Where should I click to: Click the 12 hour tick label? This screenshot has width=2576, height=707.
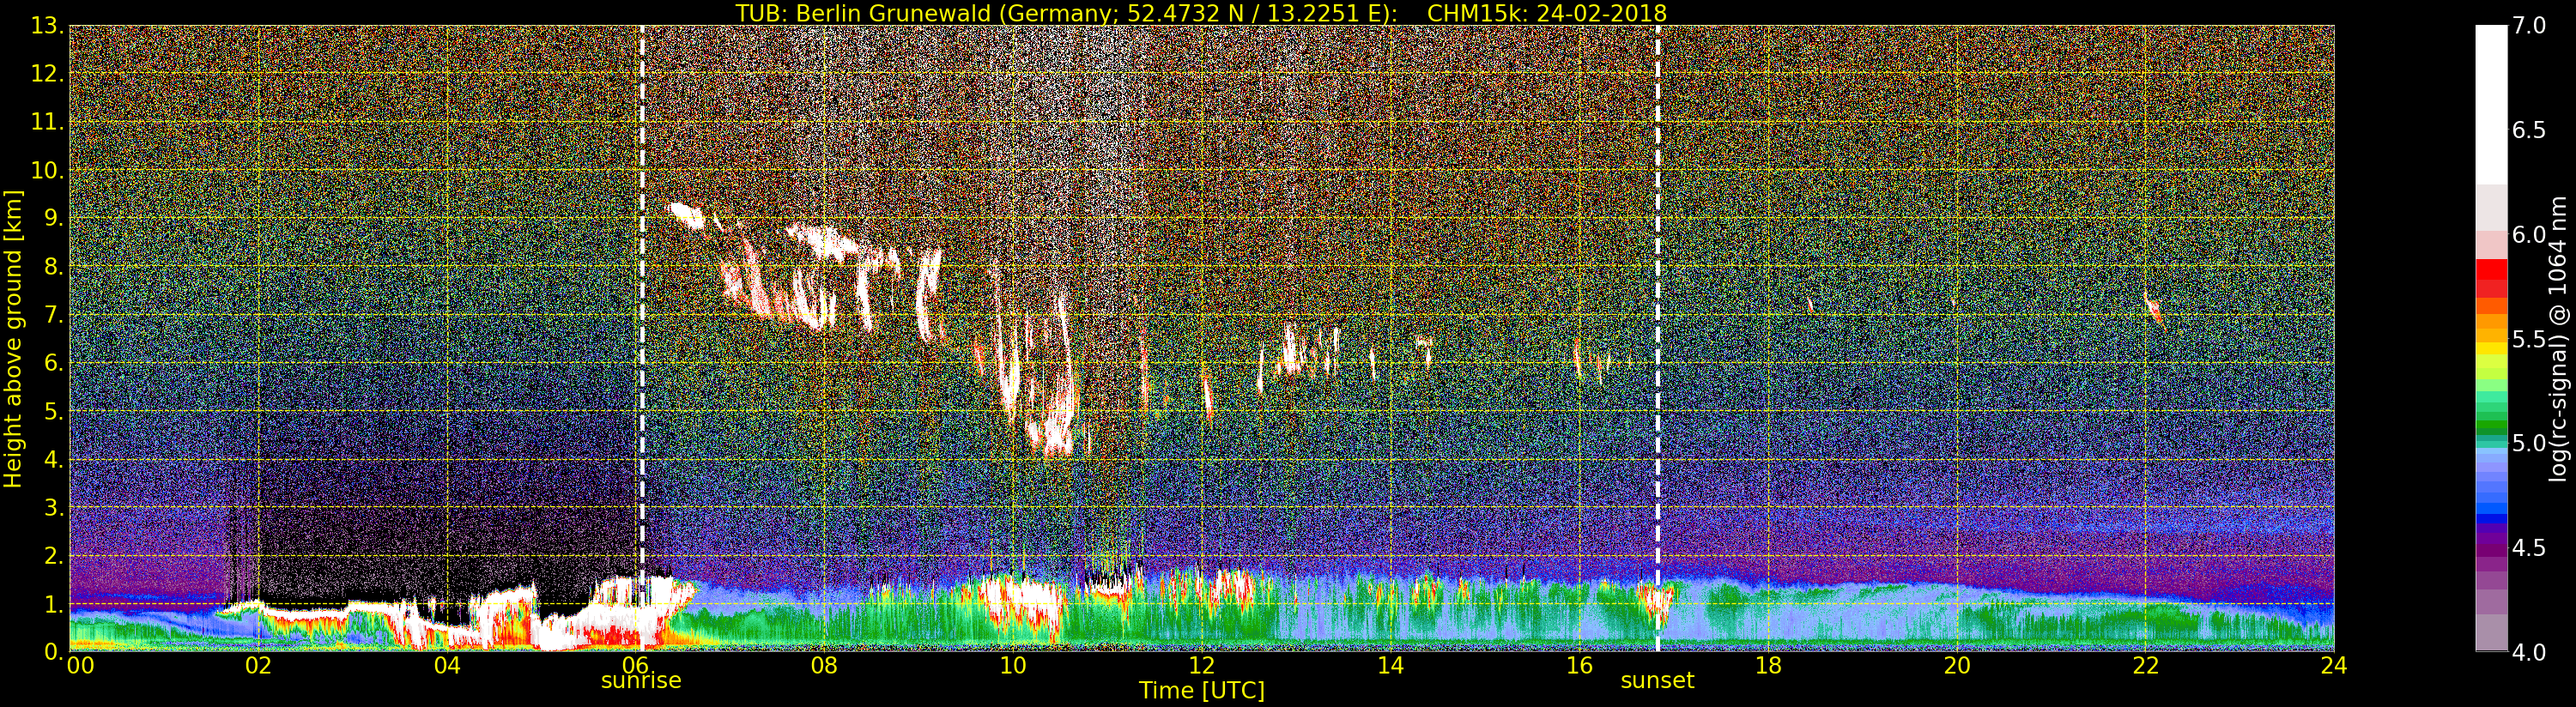[1202, 665]
